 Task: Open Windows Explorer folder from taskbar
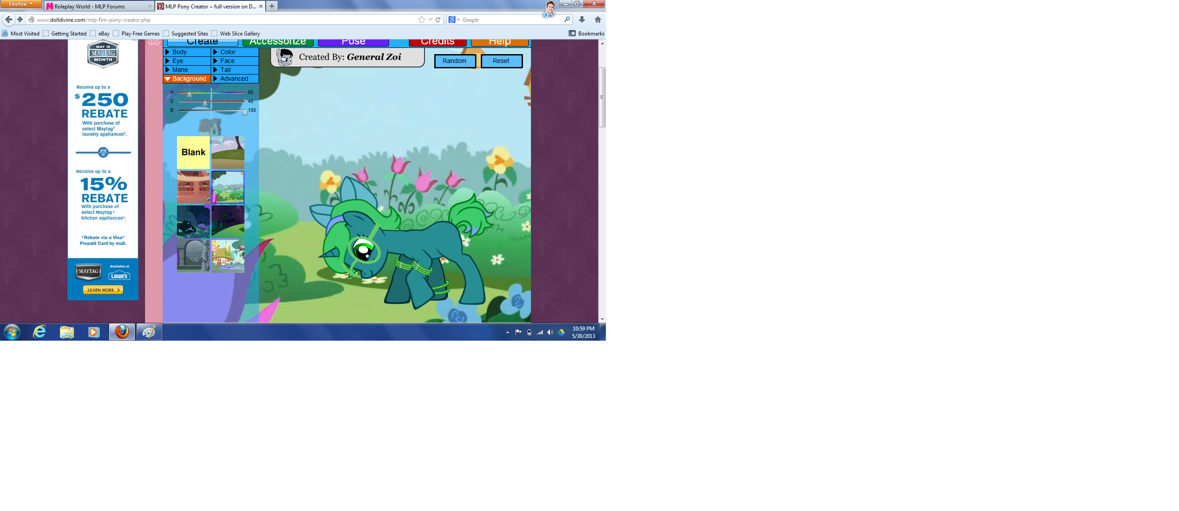[x=67, y=332]
